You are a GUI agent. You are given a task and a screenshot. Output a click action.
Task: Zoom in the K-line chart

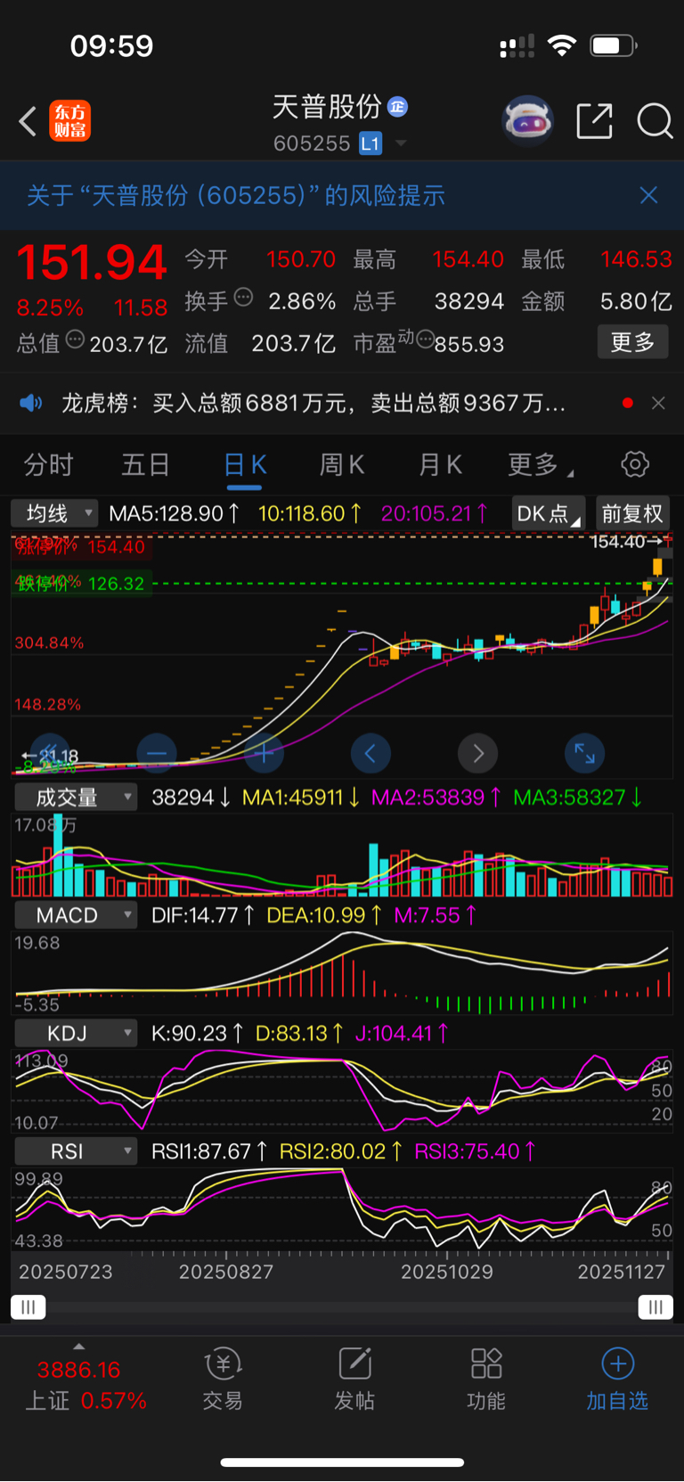[264, 754]
